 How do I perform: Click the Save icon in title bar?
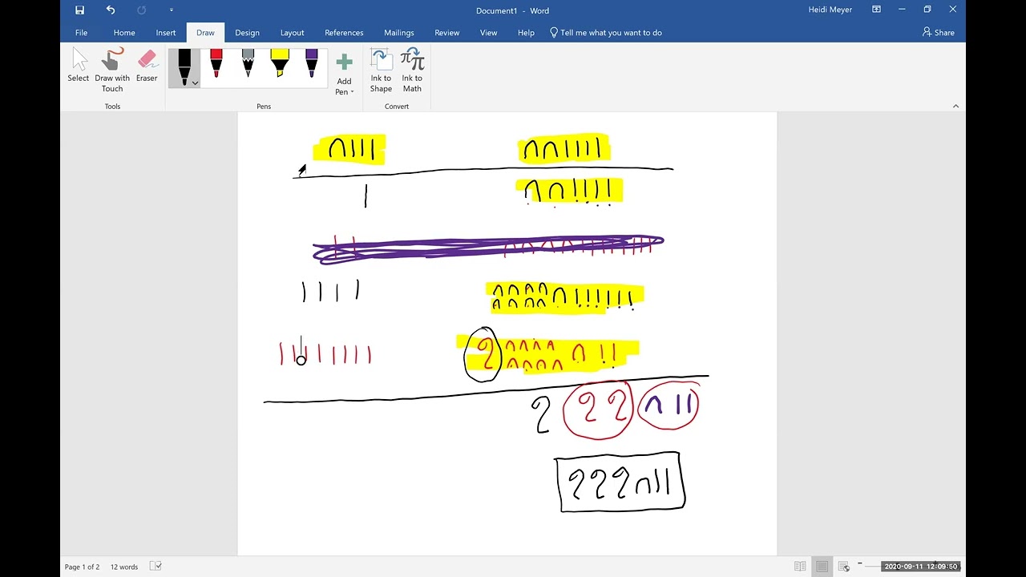click(79, 10)
